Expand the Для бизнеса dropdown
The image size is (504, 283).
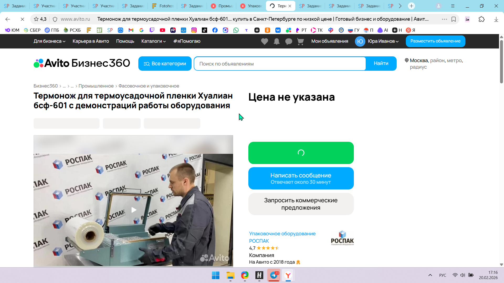pyautogui.click(x=49, y=41)
